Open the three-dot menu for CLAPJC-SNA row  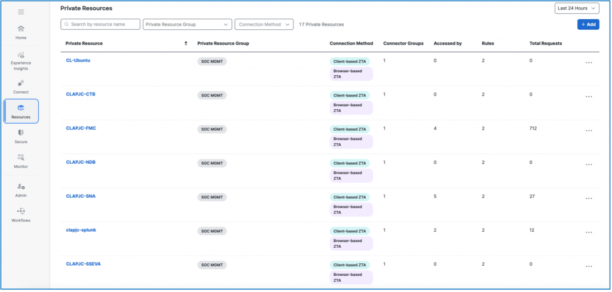coord(589,198)
